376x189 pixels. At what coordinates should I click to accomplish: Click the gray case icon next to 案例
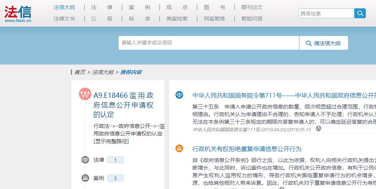(x=85, y=178)
